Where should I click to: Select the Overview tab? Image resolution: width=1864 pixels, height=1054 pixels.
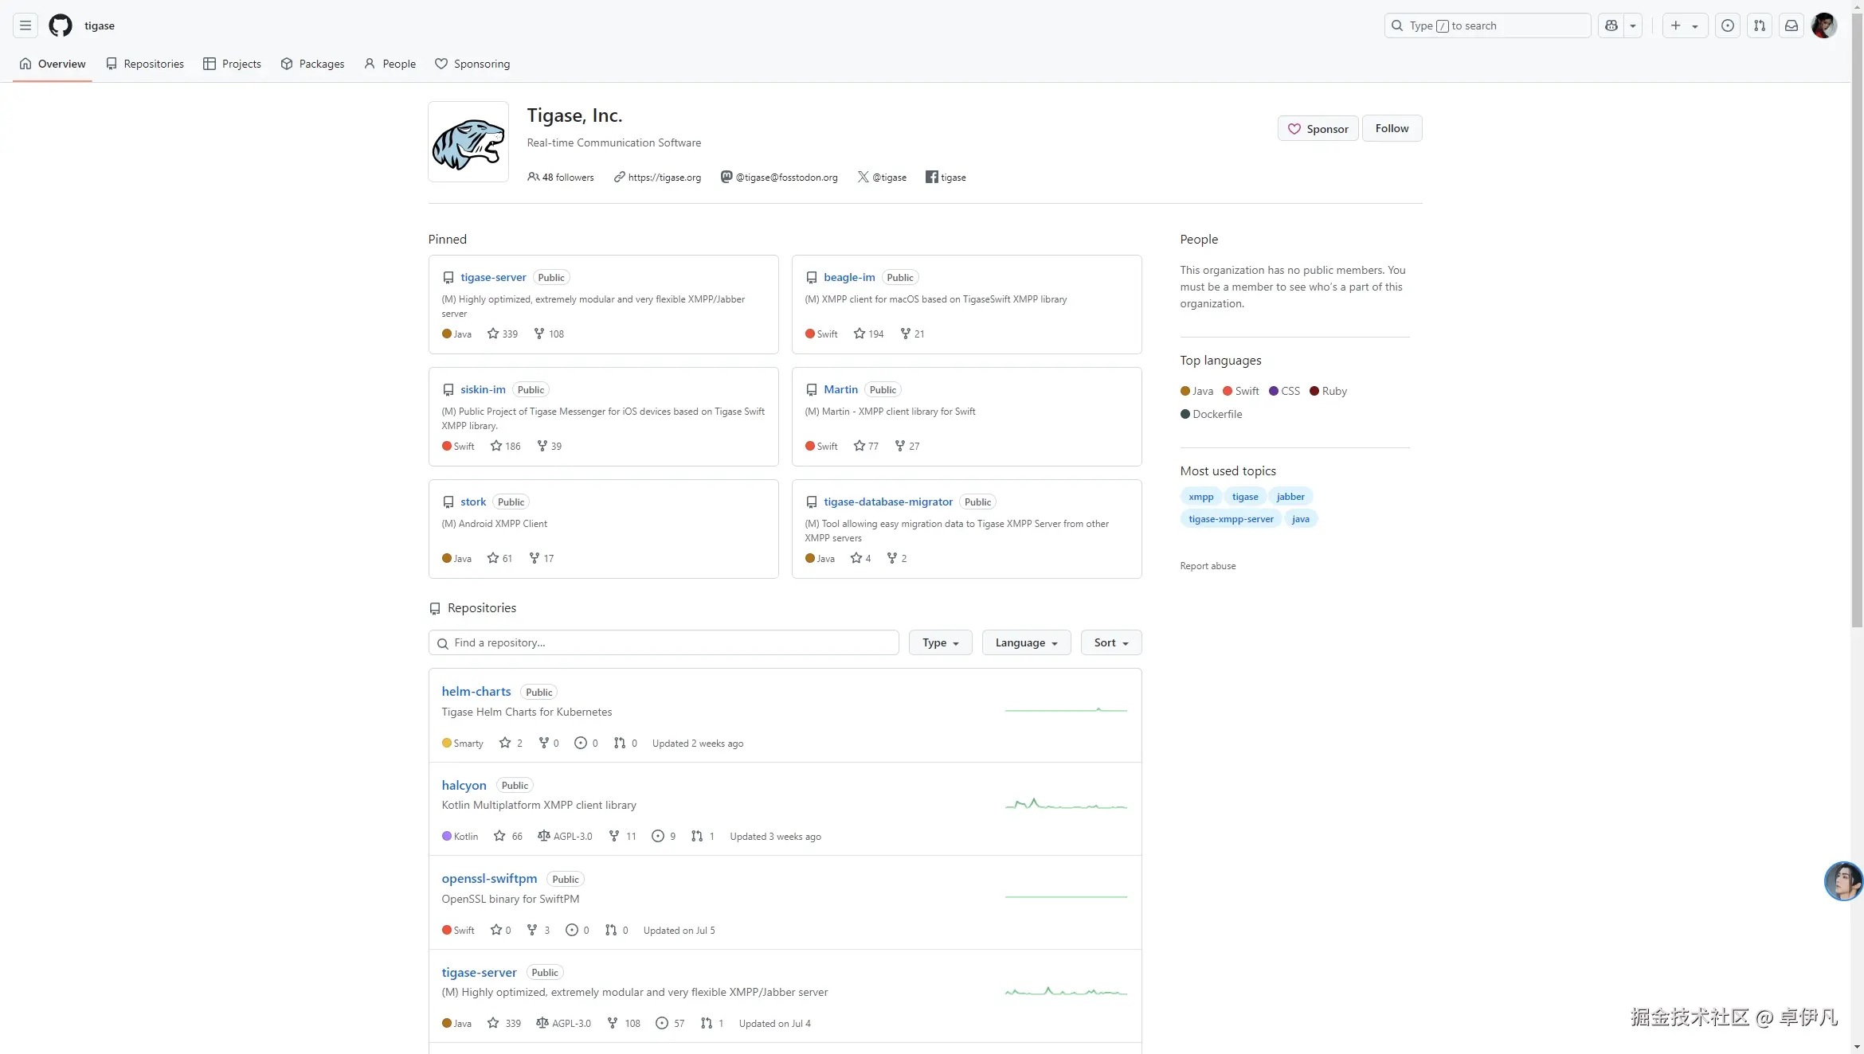pyautogui.click(x=53, y=64)
